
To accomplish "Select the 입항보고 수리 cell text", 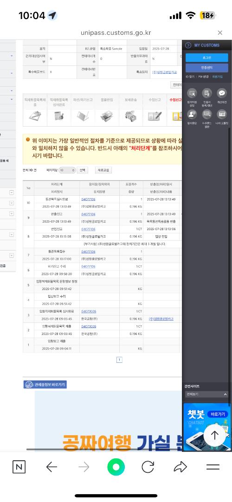I will pyautogui.click(x=57, y=296).
